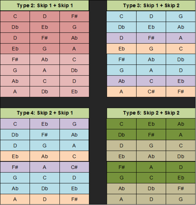196x205 pixels.
Task: Click the C# cell in the Type 4 table
Action: point(74,167)
